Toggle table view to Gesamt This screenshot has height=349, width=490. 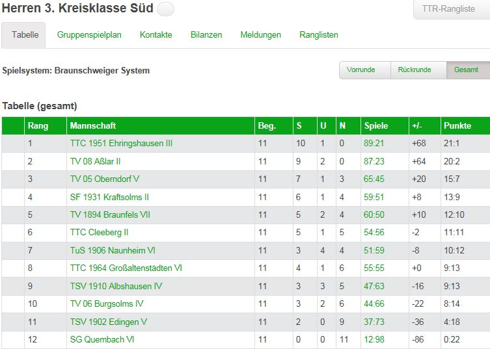pyautogui.click(x=468, y=70)
